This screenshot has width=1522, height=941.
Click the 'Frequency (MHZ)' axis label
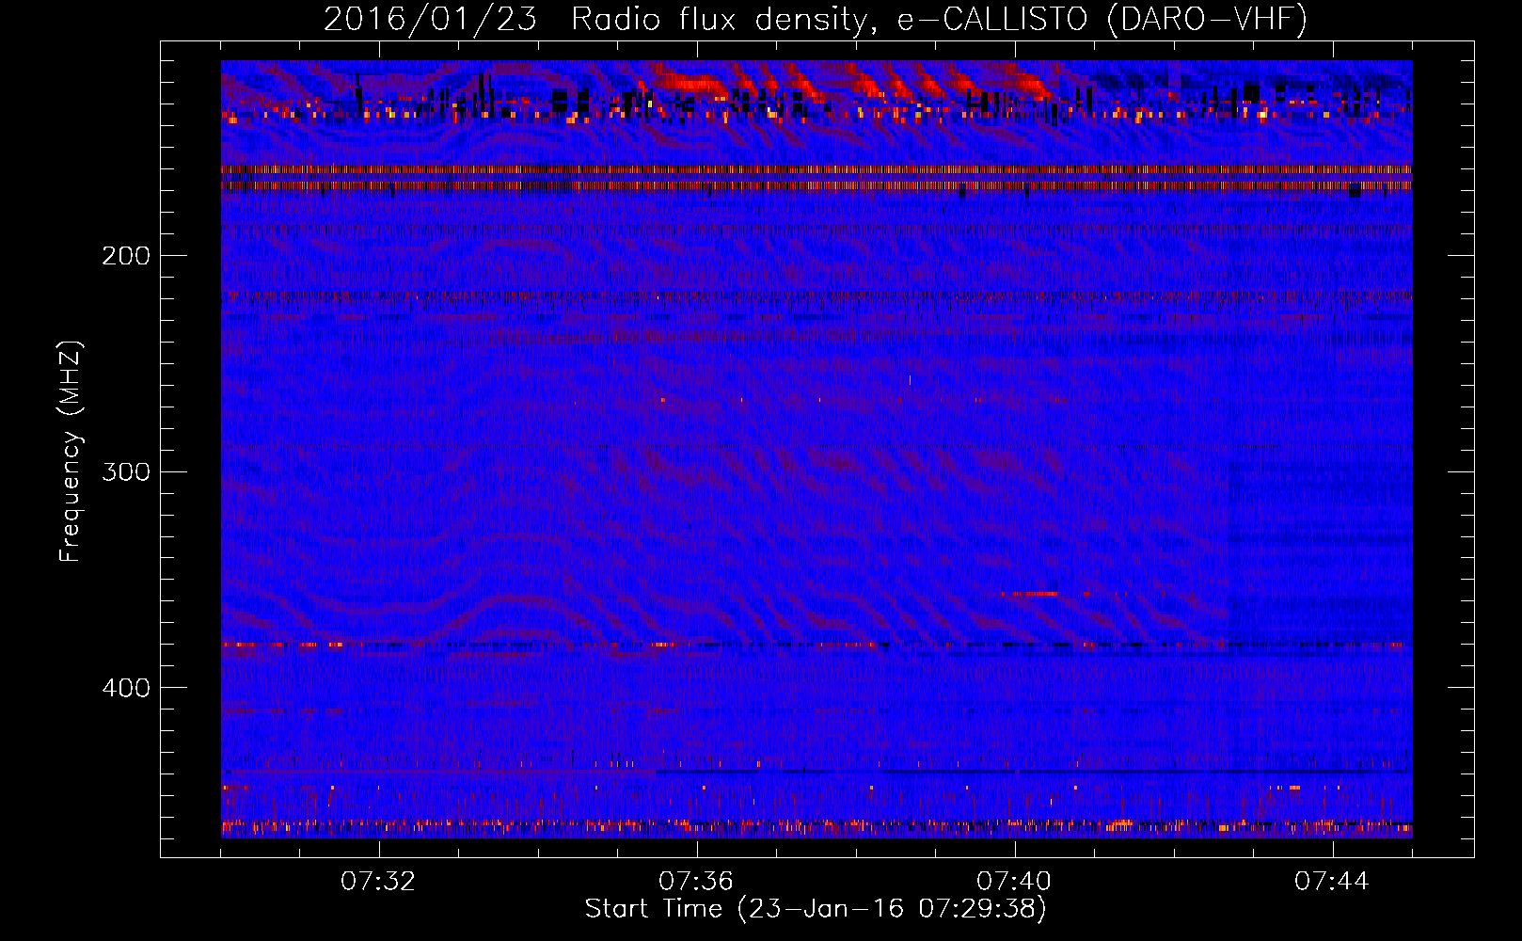pos(71,452)
